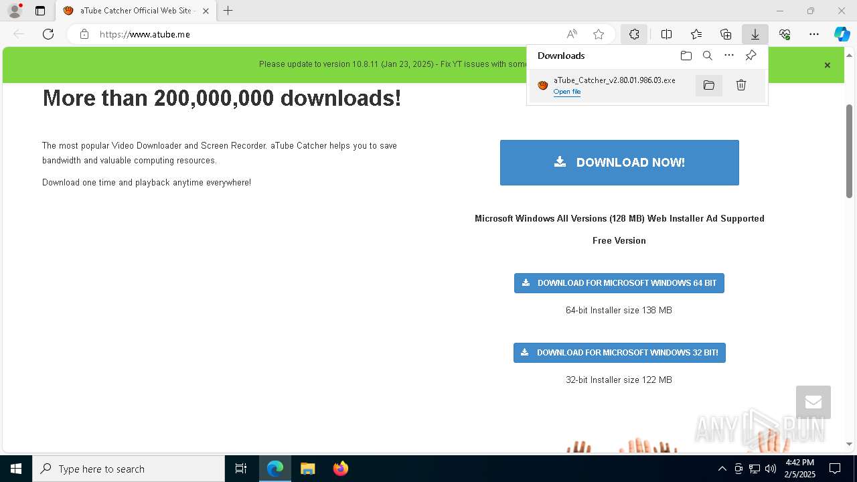Image resolution: width=857 pixels, height=482 pixels.
Task: Open volume control in tray
Action: (770, 469)
